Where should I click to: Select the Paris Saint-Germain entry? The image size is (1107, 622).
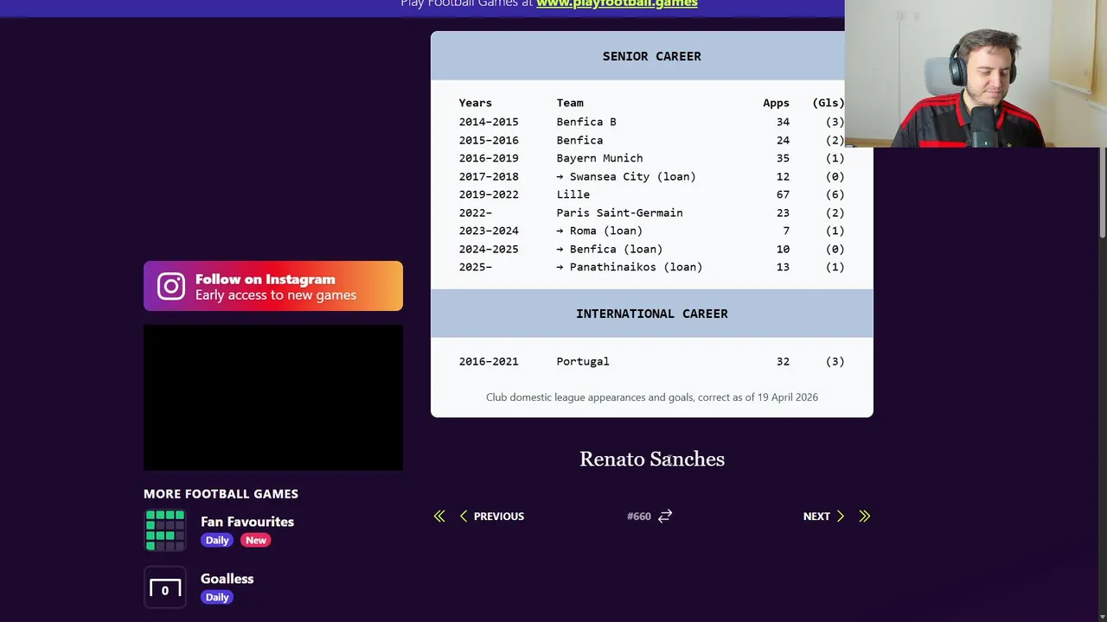click(619, 213)
